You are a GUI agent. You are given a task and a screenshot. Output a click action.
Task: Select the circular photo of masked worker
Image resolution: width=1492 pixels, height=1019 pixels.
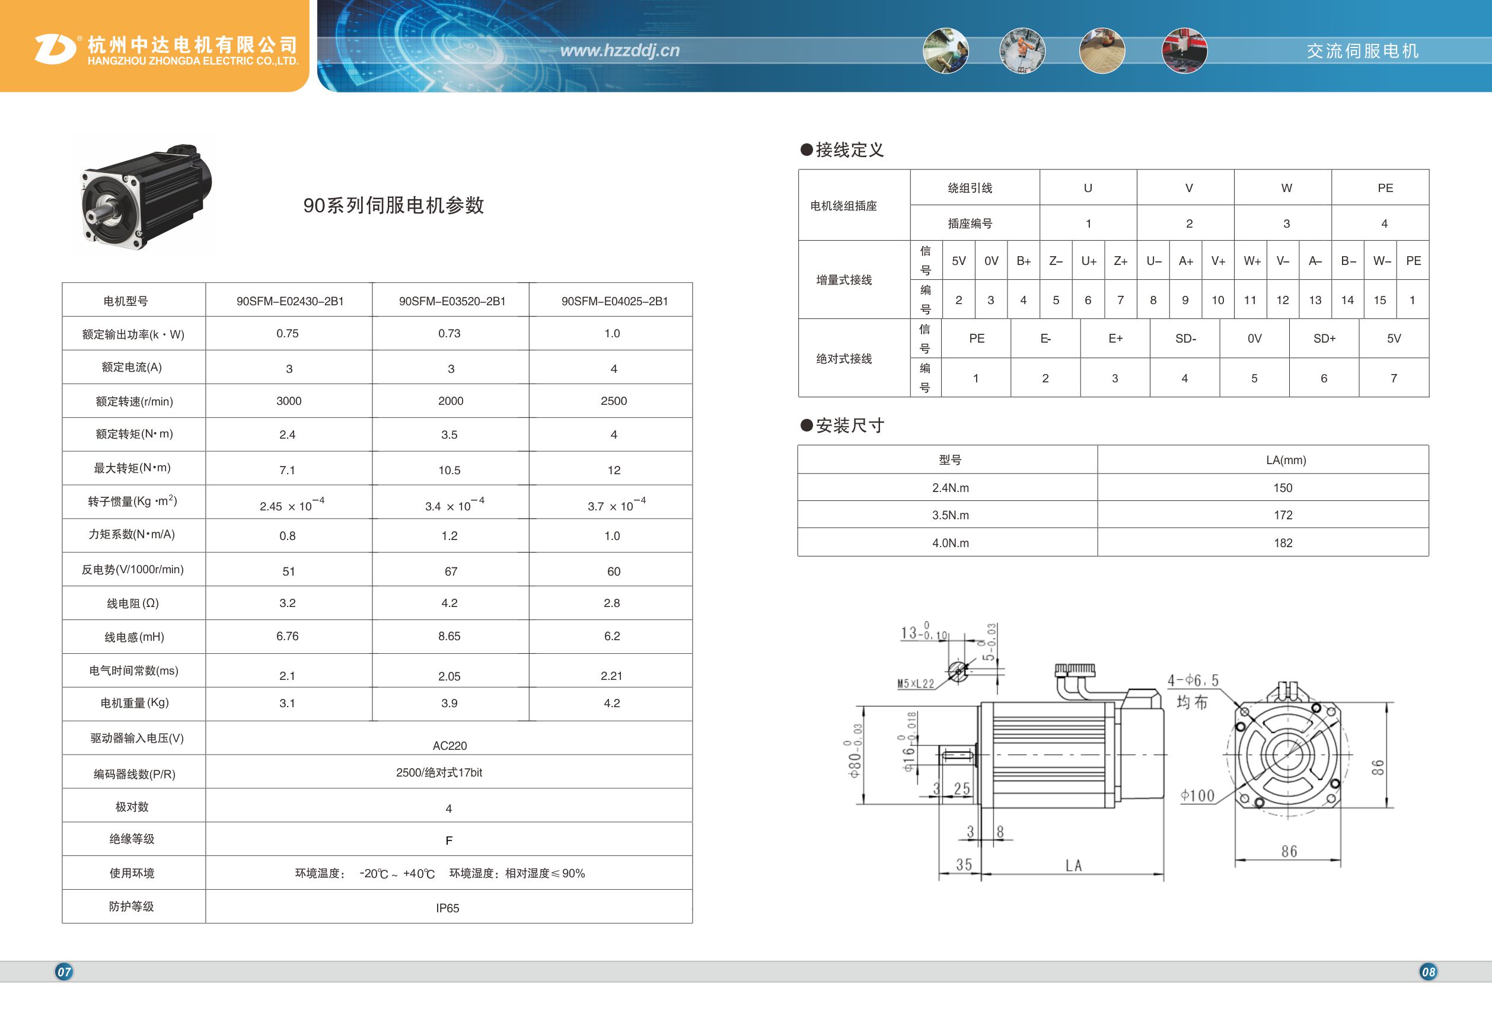pos(945,50)
